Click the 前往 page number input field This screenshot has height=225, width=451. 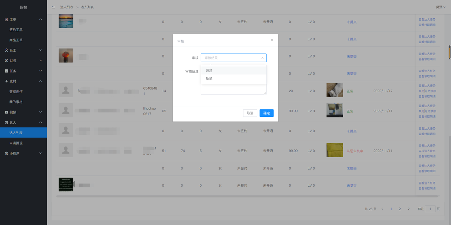point(430,209)
